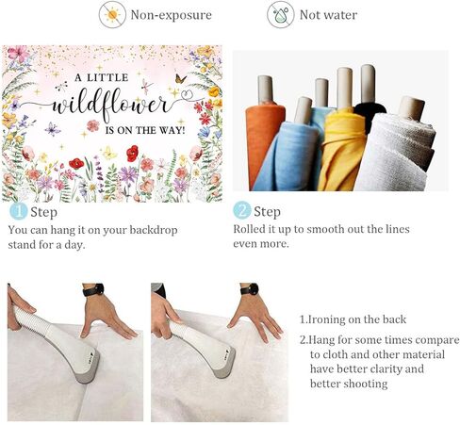Select the orange butterfly on the backdrop
Screen dimensions: 460x425
pyautogui.click(x=180, y=78)
